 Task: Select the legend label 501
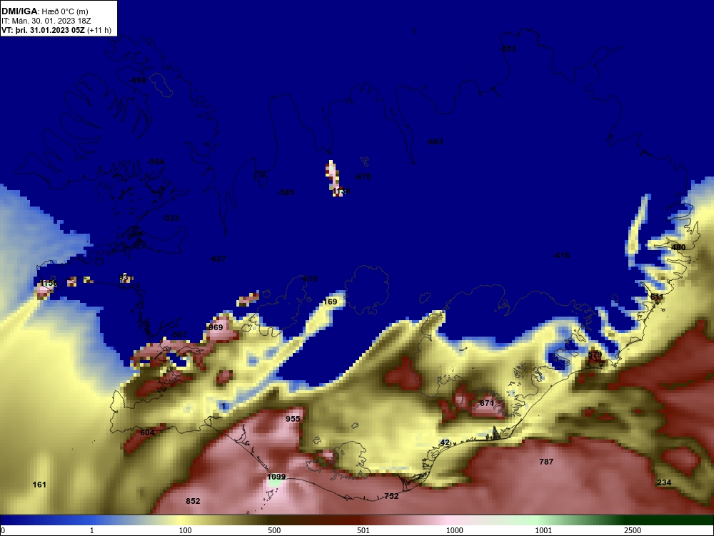point(363,530)
